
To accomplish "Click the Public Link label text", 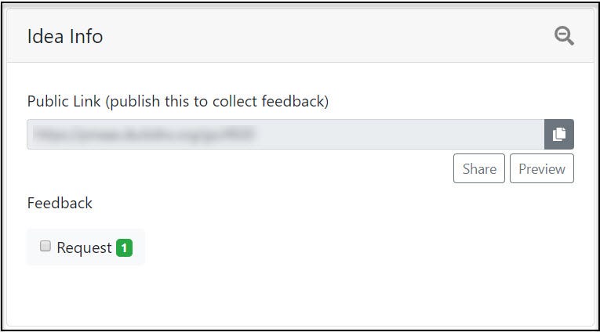I will tap(178, 102).
